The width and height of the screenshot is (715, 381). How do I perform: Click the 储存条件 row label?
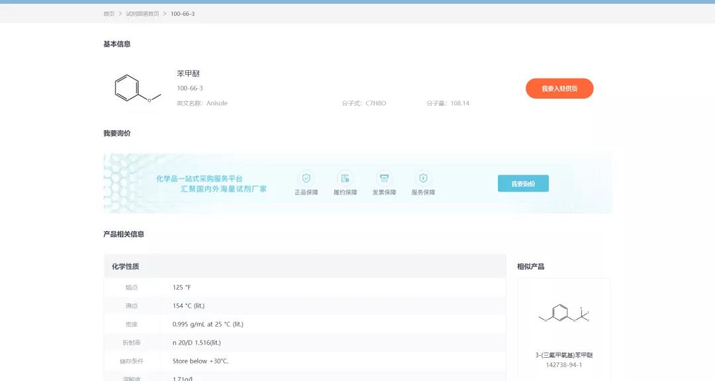coord(131,361)
